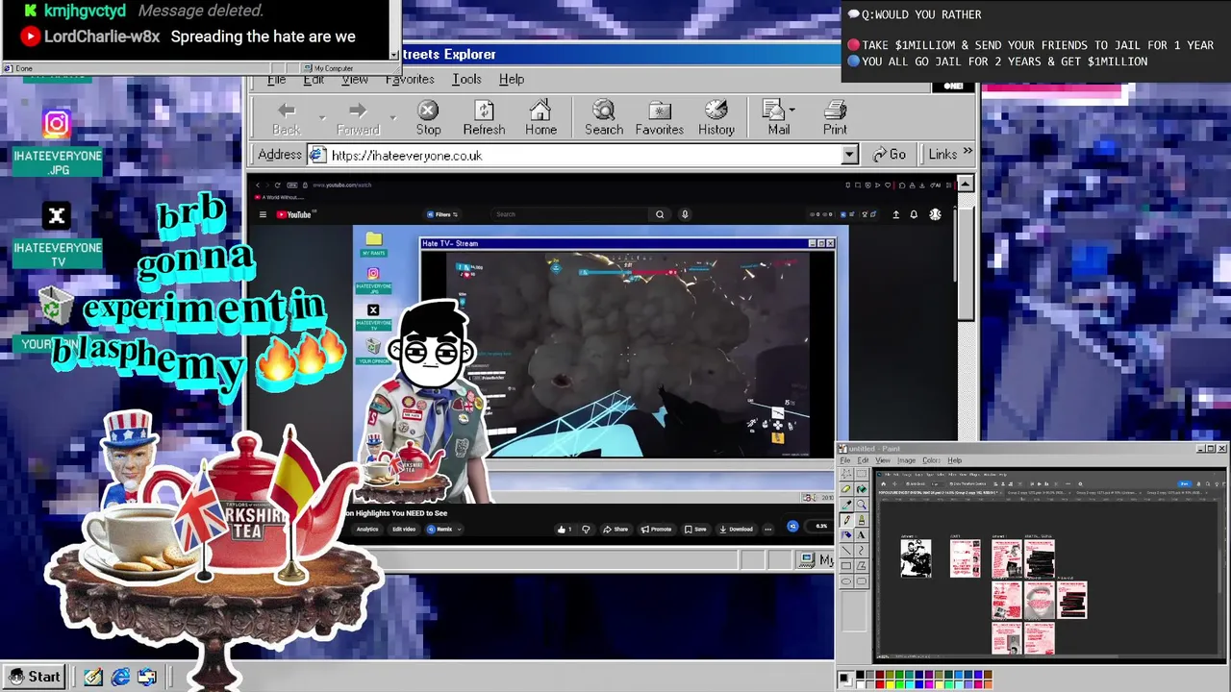Open the address bar dropdown arrow
The height and width of the screenshot is (692, 1231).
849,155
